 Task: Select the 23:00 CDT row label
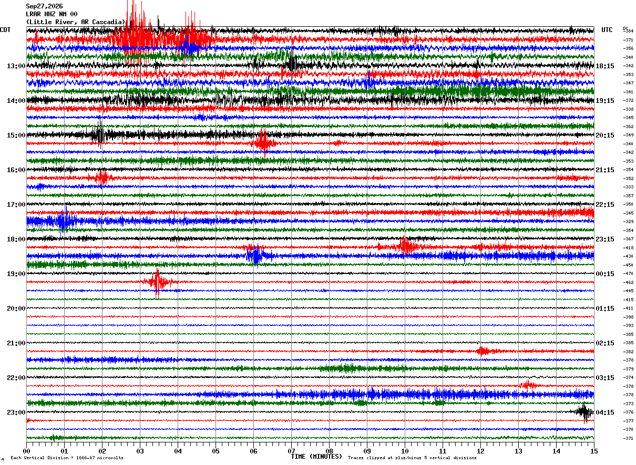pos(16,413)
